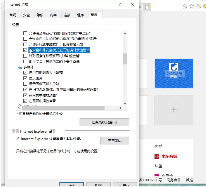Viewport: 206px width, 187px height.
Task: Switch to the 隐私 tab
Action: pyautogui.click(x=40, y=15)
